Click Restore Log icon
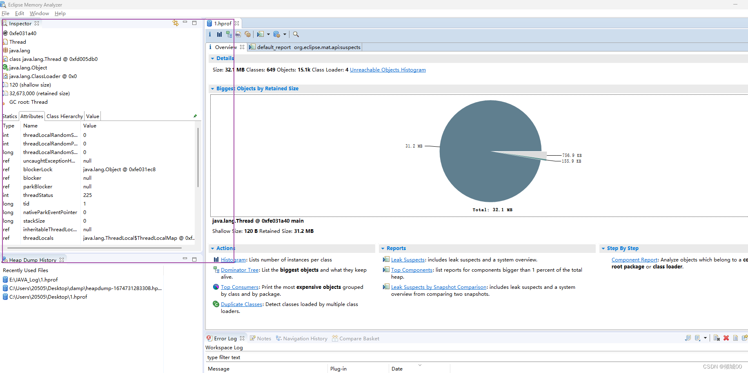748x373 pixels. tap(745, 337)
